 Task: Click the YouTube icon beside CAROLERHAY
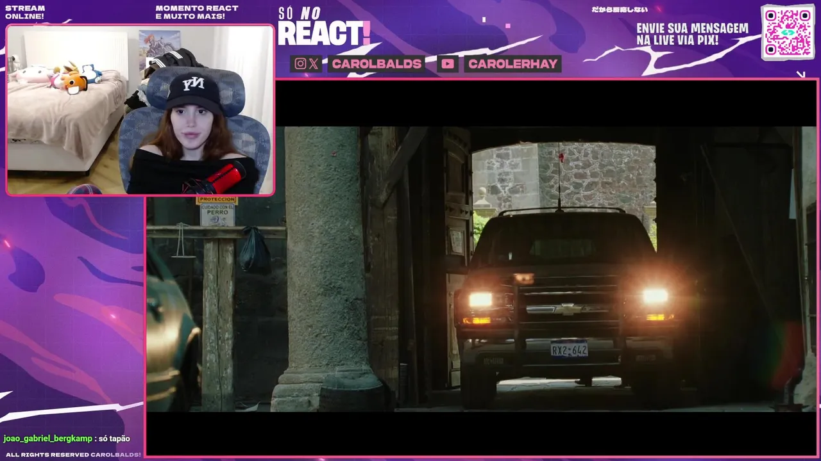[x=448, y=63]
